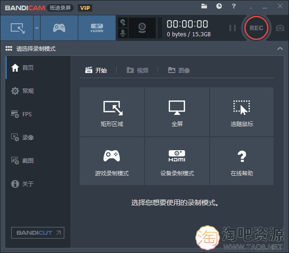This screenshot has width=289, height=253.
Task: Start recording with the REC button
Action: tap(256, 28)
